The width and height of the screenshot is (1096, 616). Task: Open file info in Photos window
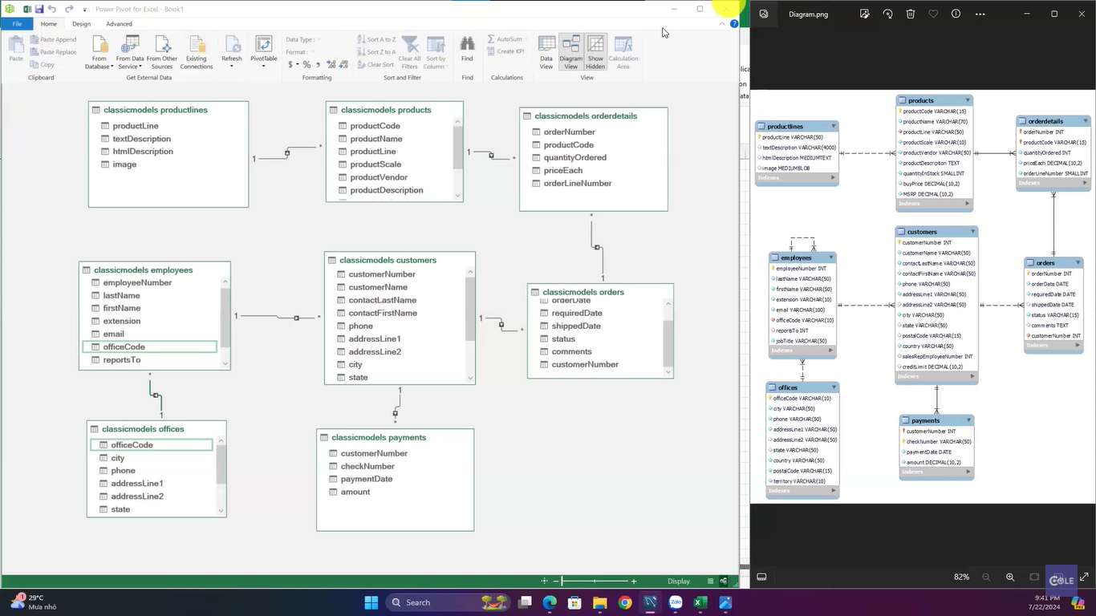pos(956,14)
